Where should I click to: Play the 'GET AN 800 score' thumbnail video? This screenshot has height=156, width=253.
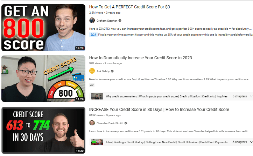click(43, 28)
